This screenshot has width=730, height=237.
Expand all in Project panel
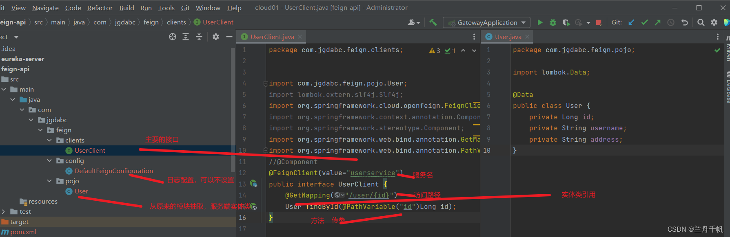tap(186, 37)
